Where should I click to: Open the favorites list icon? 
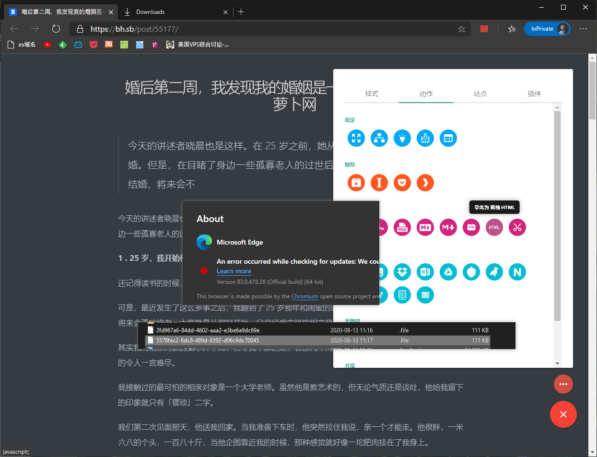[512, 29]
